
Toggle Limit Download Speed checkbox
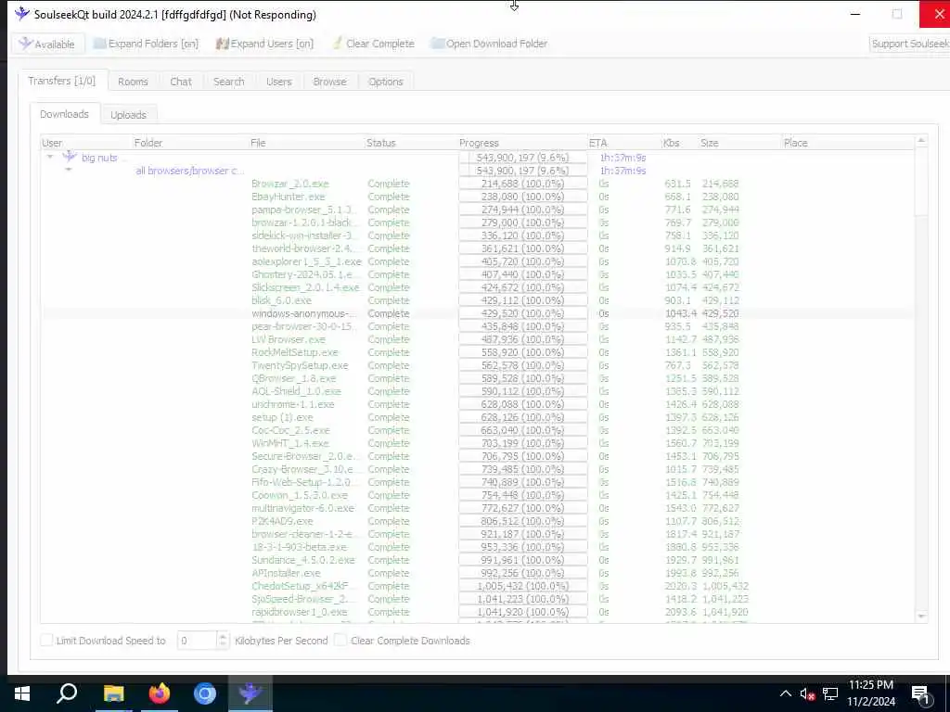click(46, 640)
